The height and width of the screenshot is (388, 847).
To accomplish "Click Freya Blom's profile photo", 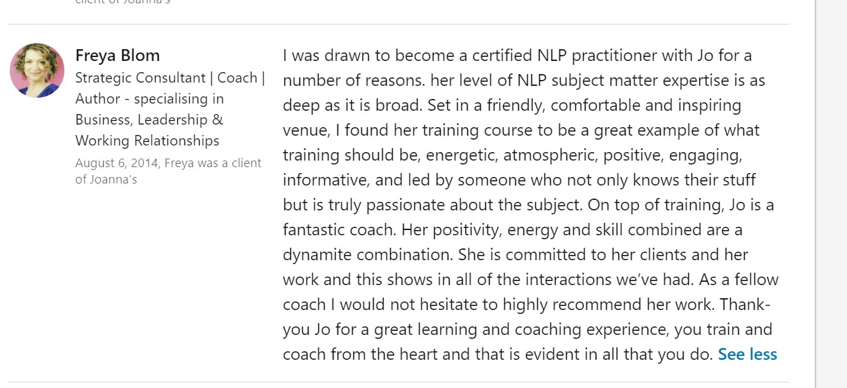I will point(37,71).
